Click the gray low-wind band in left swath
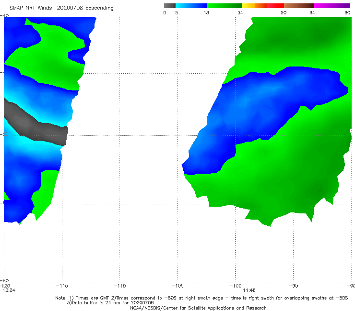Screen dimensions: 355x311 coord(35,124)
